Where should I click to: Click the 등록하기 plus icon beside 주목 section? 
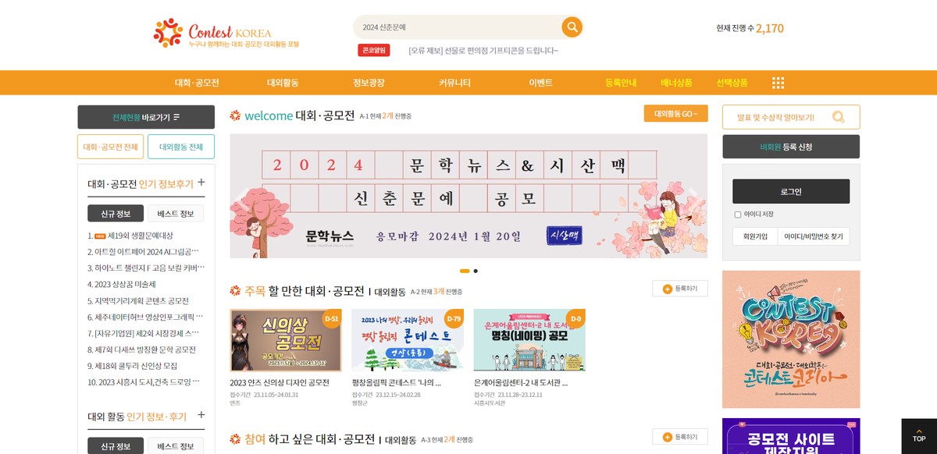(668, 289)
